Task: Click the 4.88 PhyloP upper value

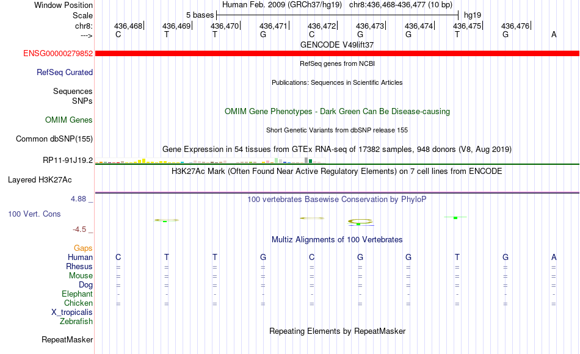Action: 78,199
